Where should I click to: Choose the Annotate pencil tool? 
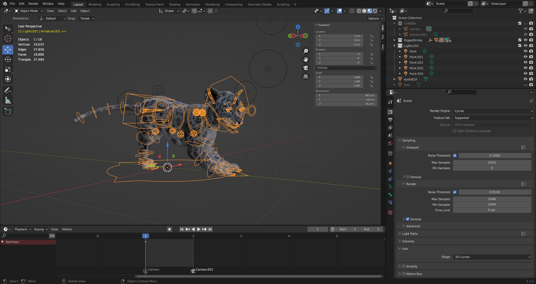[x=8, y=90]
